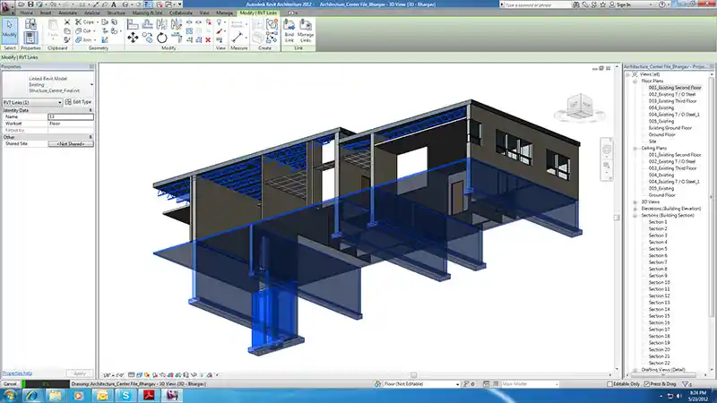
Task: Open the Collaborate ribbon tab
Action: [x=181, y=13]
